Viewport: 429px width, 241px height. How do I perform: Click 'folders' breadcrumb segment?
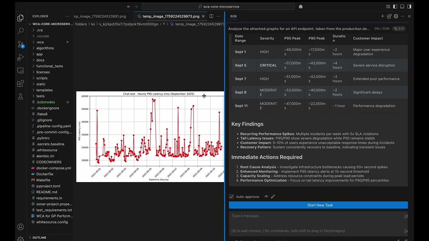click(x=81, y=24)
